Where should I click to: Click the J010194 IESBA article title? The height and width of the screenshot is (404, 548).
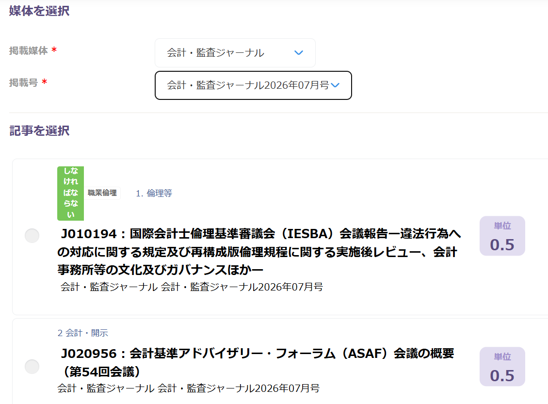[259, 252]
